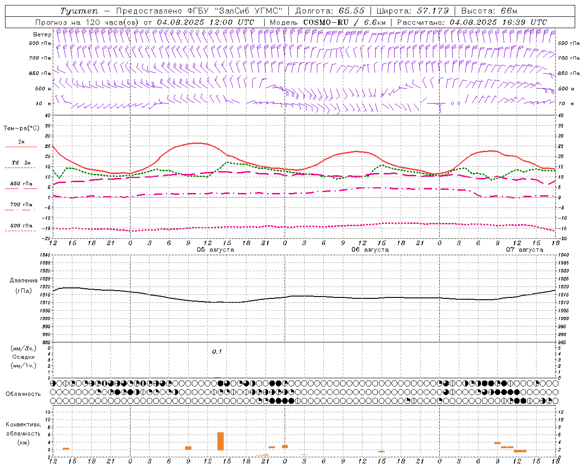Select the provider text ФГБУ "ЗапСиб УГМС"
The image size is (582, 465).
click(x=235, y=11)
